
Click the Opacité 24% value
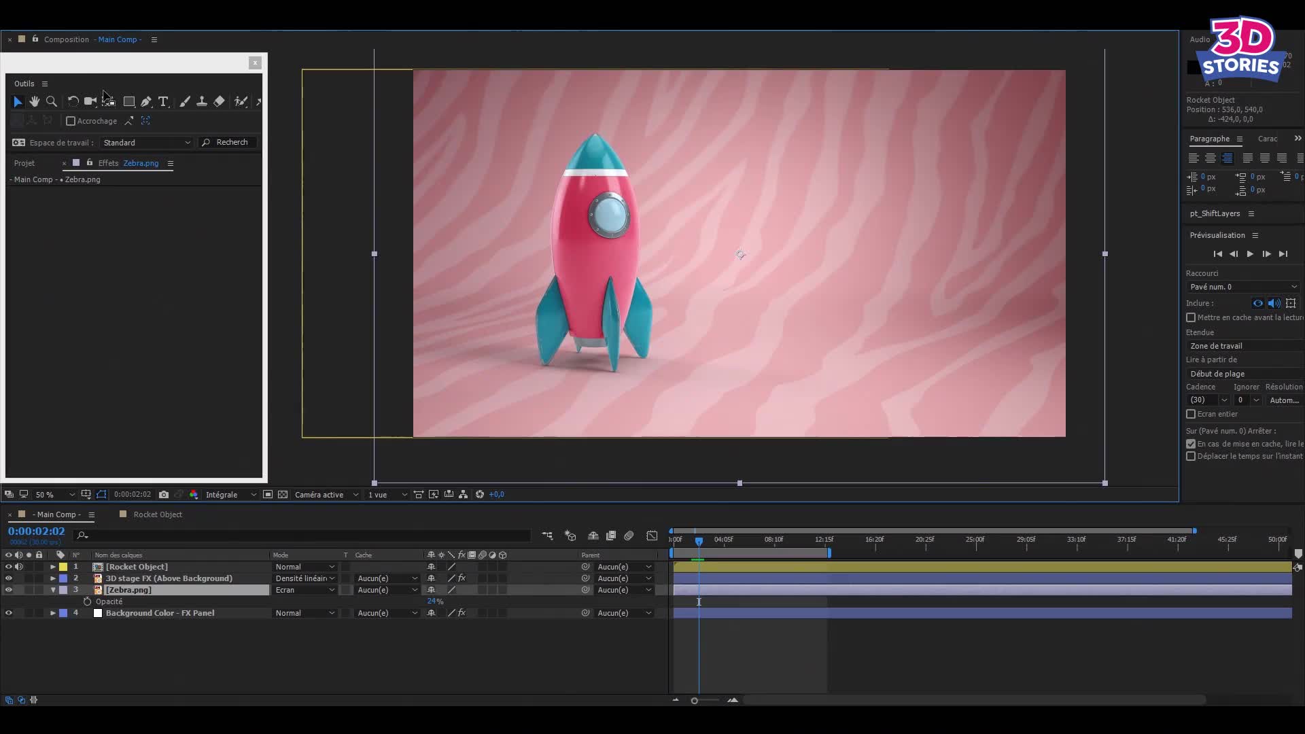click(x=435, y=601)
